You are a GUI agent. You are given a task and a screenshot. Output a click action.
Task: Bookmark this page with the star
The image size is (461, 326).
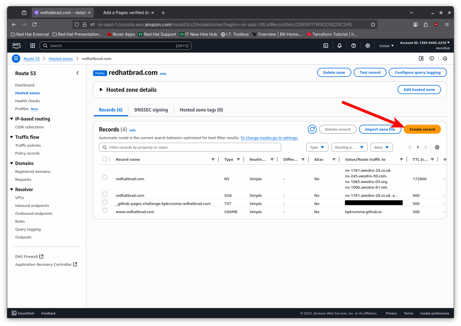(x=373, y=24)
